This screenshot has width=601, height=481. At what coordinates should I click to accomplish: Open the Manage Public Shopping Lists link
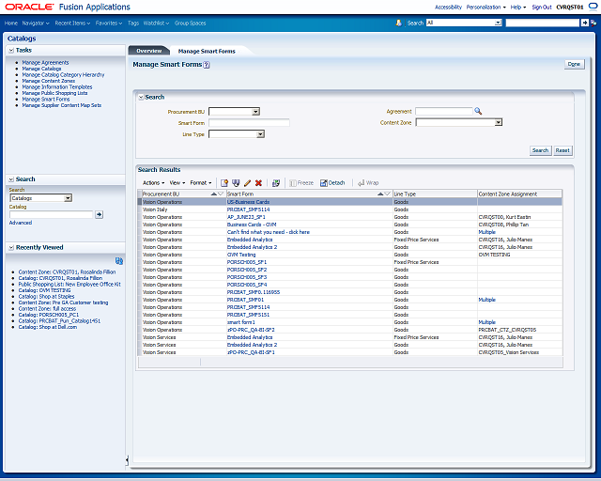point(54,93)
